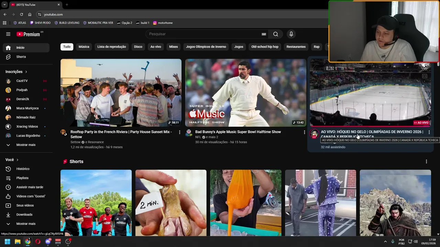This screenshot has width=440, height=247.
Task: Open the motorhome bookmark
Action: 163,23
